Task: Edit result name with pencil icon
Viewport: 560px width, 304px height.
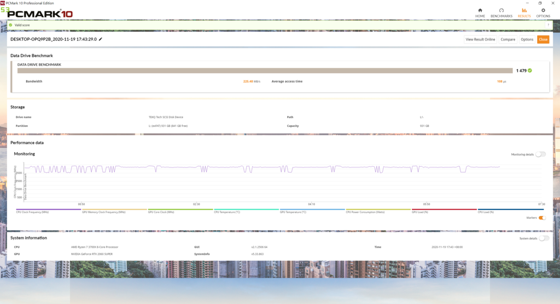Action: (101, 39)
